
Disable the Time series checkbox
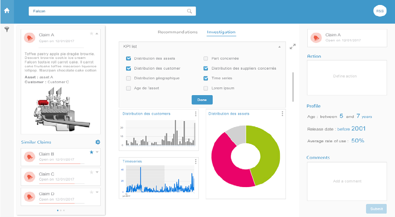[x=206, y=78]
